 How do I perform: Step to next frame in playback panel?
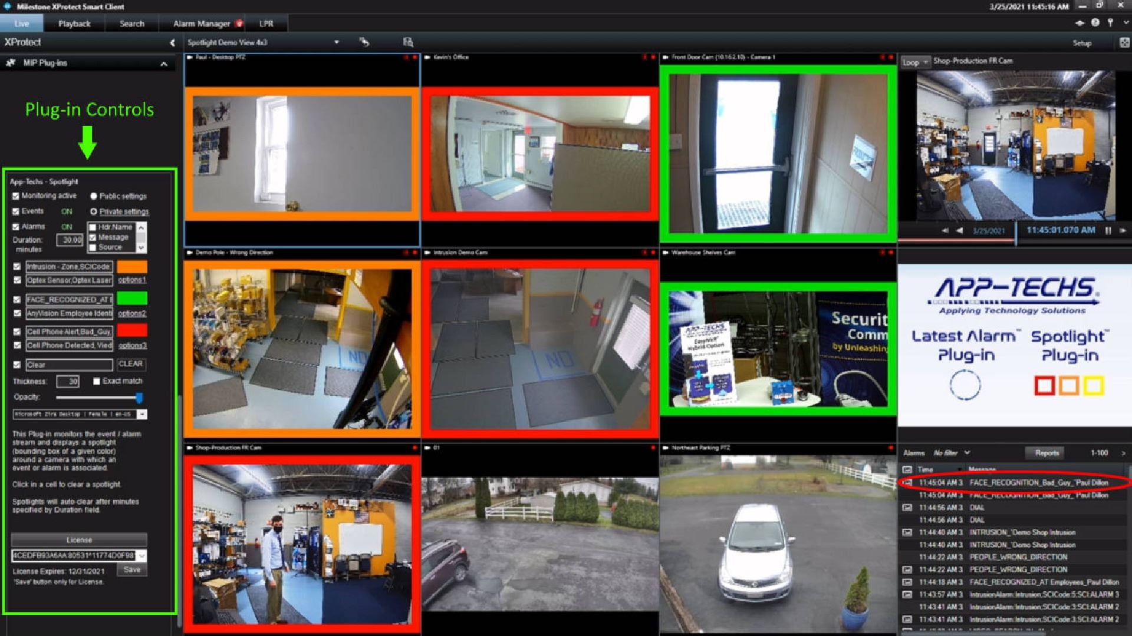click(x=1123, y=230)
